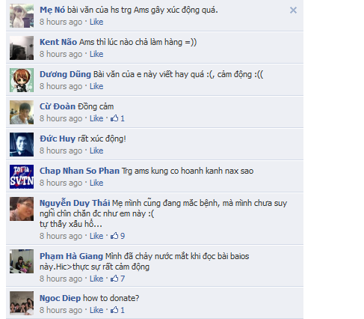The height and width of the screenshot is (319, 364).
Task: Click the timestamp on Mẹ Nó's comment
Action: [61, 22]
